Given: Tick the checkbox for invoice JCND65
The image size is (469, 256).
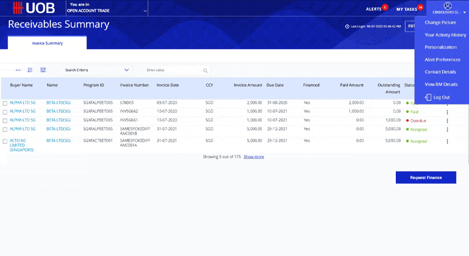Looking at the screenshot, I should [x=5, y=103].
